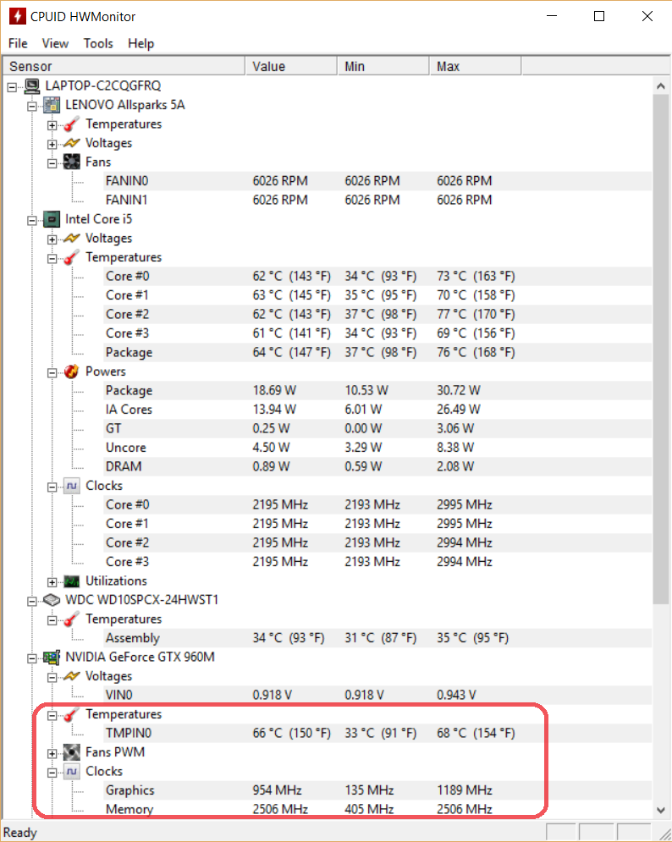Open the File menu
672x842 pixels.
[18, 43]
